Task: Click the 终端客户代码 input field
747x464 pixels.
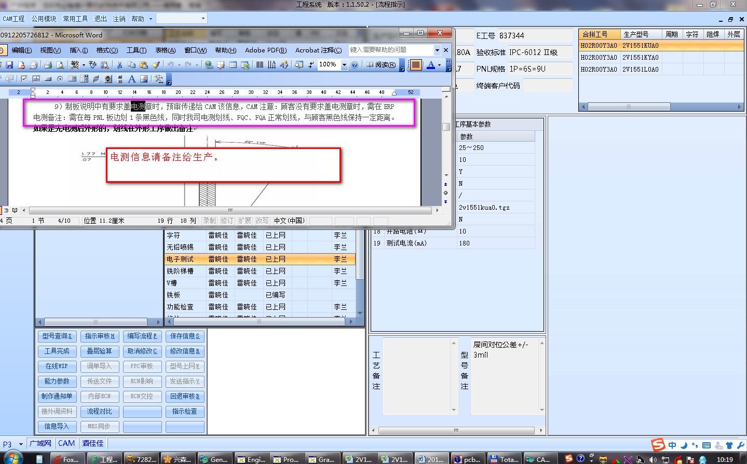Action: pos(548,85)
